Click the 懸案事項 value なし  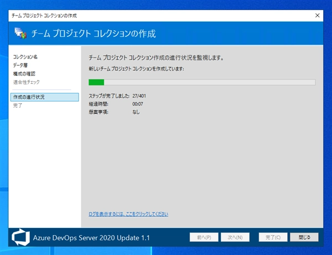136,112
